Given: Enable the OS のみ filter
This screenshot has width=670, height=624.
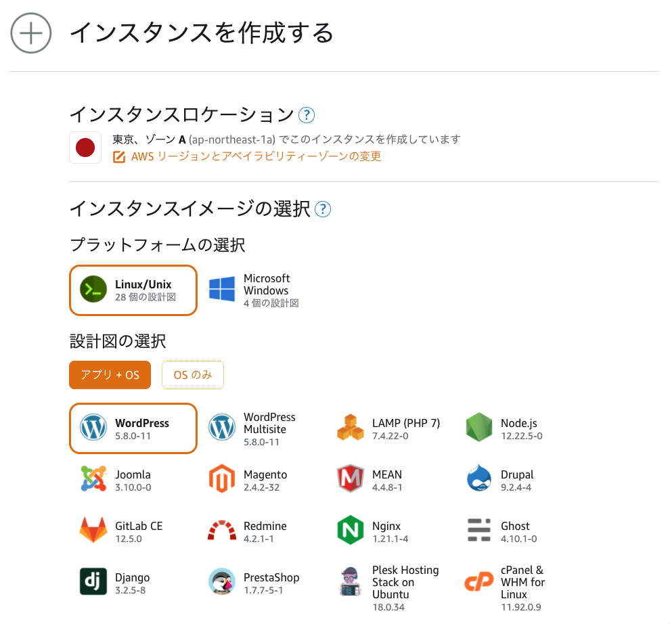Looking at the screenshot, I should click(192, 375).
